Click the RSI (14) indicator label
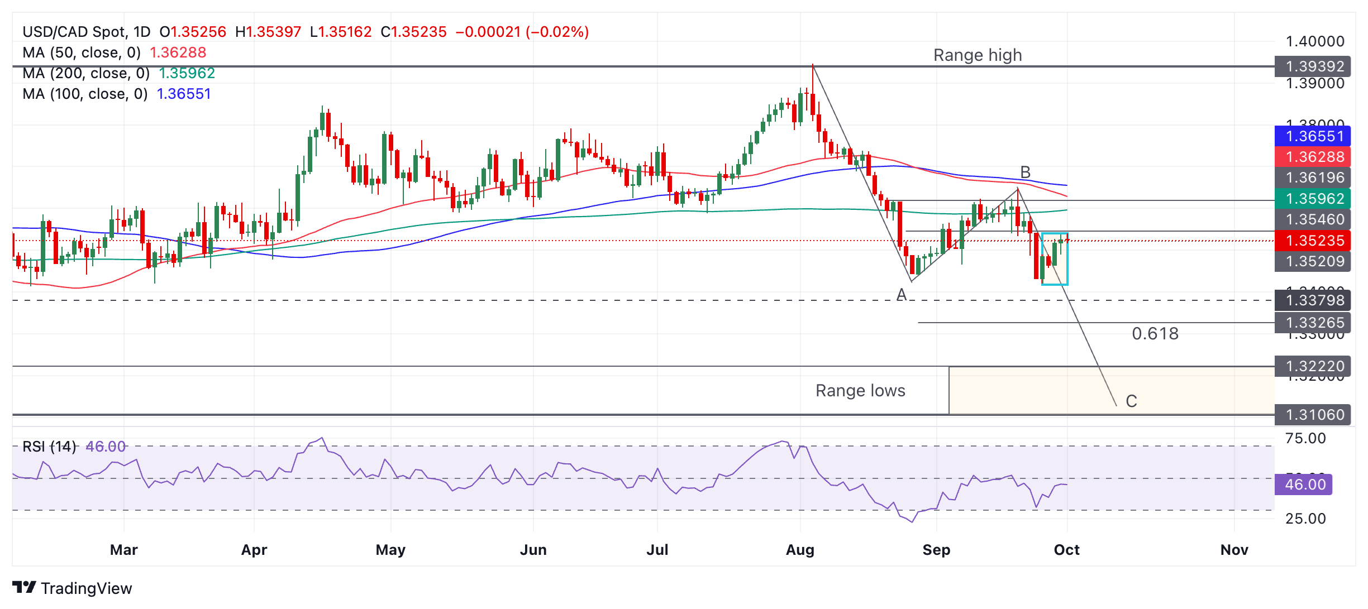The image size is (1368, 609). point(49,447)
